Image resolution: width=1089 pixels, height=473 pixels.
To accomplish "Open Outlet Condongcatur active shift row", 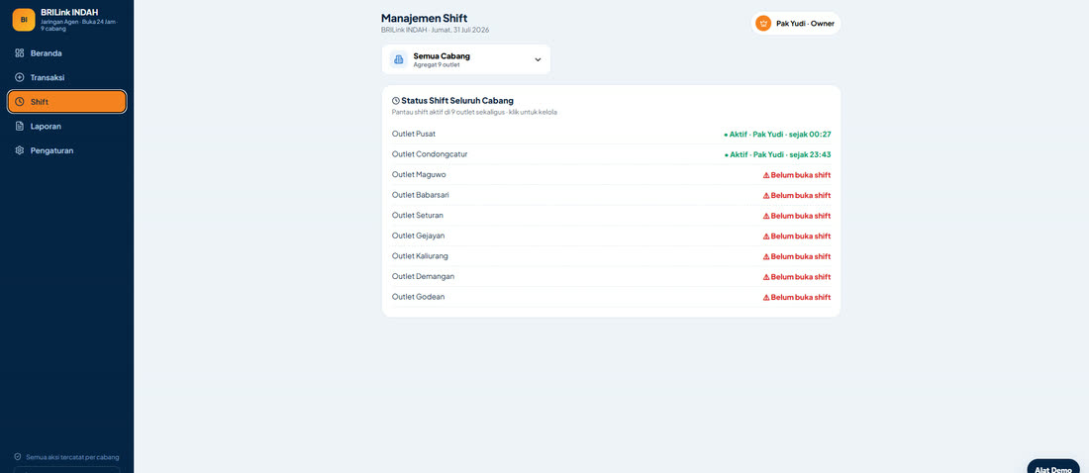I will click(x=611, y=154).
